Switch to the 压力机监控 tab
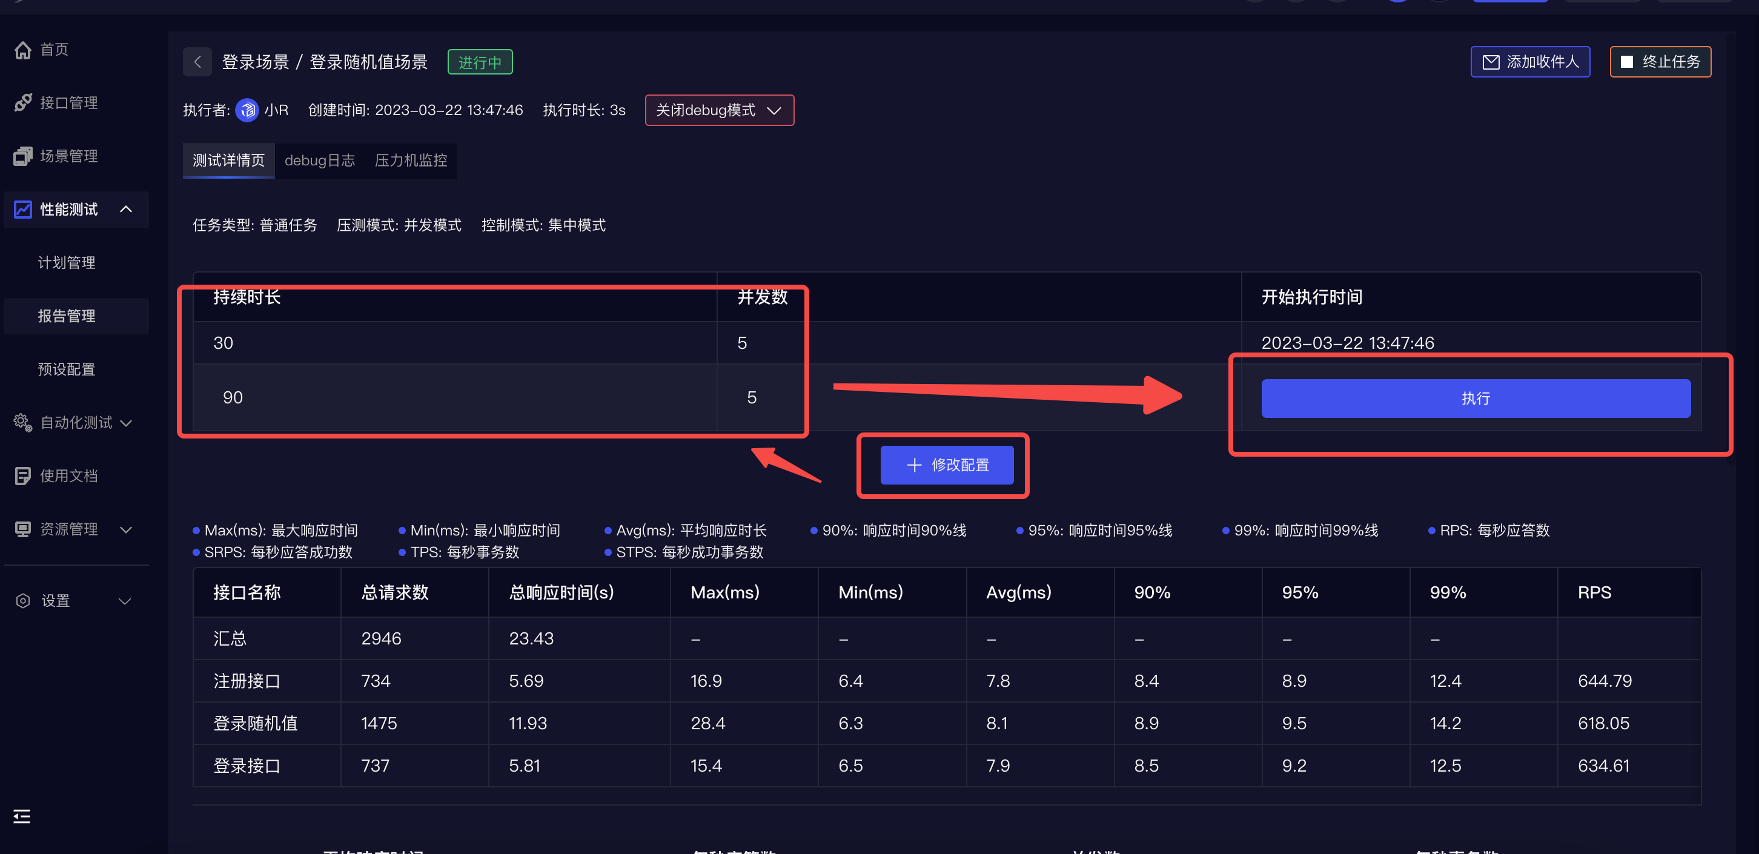This screenshot has width=1759, height=854. (411, 161)
